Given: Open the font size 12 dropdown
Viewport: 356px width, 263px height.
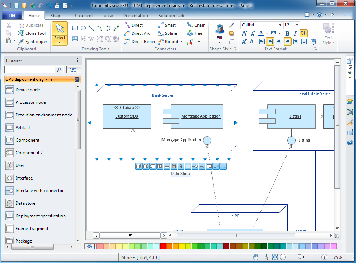Looking at the screenshot, I should click(x=297, y=25).
